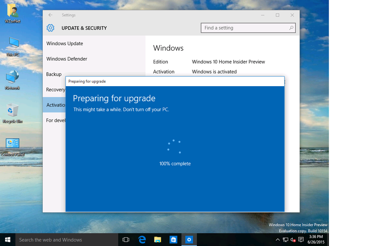Click the Search the web and Windows box

pyautogui.click(x=67, y=240)
